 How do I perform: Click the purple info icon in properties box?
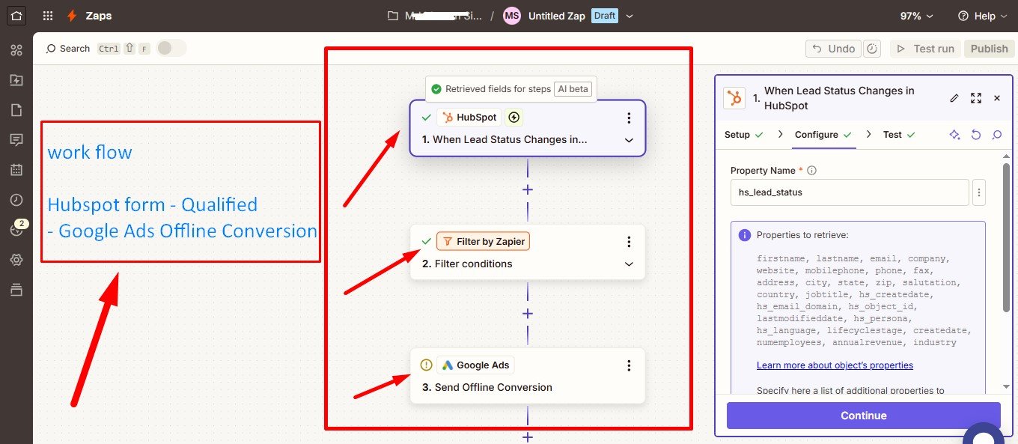pyautogui.click(x=745, y=235)
